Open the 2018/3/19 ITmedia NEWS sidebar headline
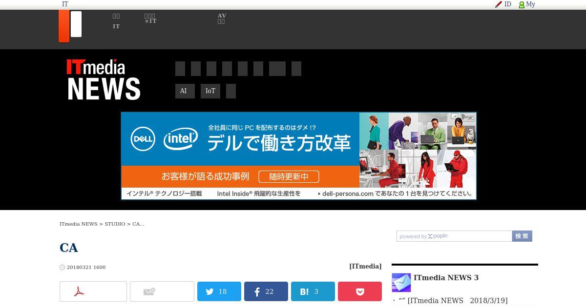The image size is (586, 307). [453, 301]
